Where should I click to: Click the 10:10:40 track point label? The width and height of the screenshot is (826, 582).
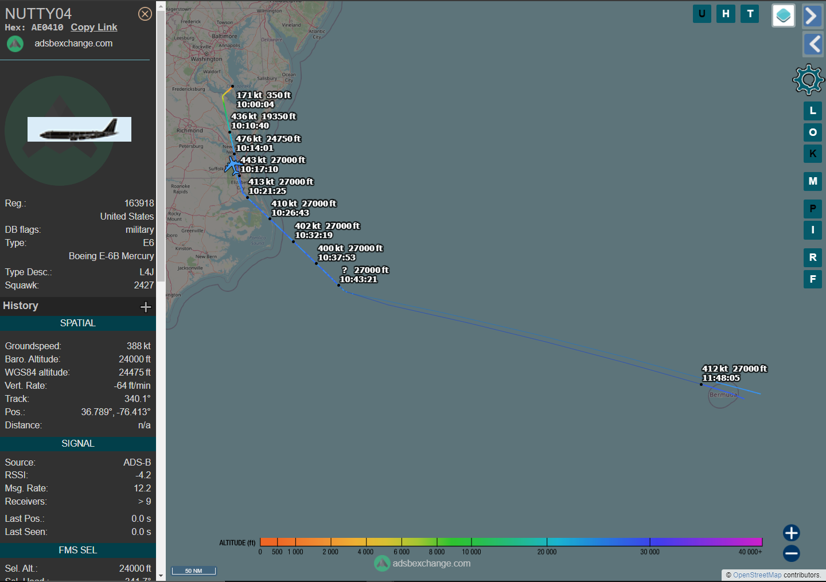(263, 121)
